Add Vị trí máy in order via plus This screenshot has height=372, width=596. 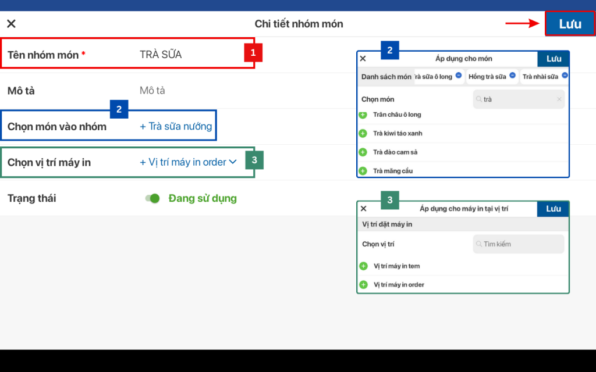(x=363, y=285)
